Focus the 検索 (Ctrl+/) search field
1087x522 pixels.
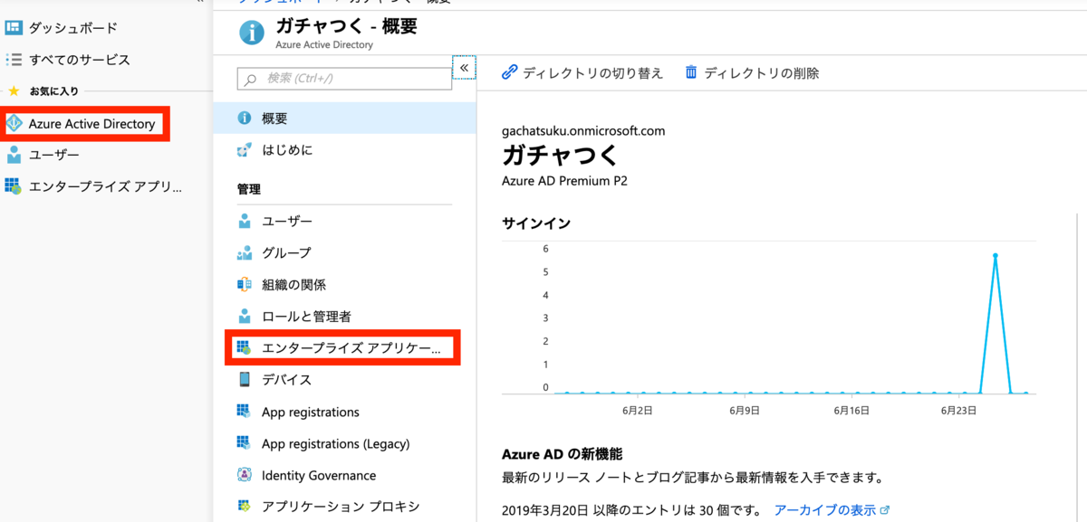coord(344,79)
